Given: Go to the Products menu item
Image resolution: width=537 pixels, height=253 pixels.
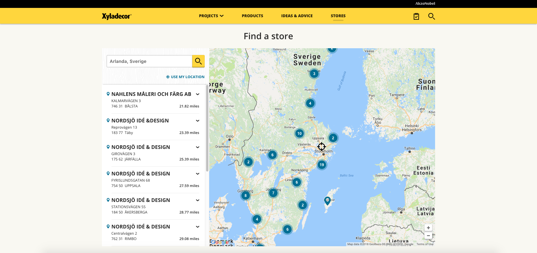Looking at the screenshot, I should click(x=252, y=16).
